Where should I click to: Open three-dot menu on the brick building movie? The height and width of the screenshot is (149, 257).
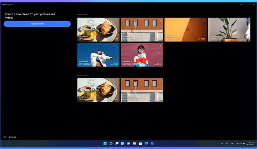click(160, 21)
